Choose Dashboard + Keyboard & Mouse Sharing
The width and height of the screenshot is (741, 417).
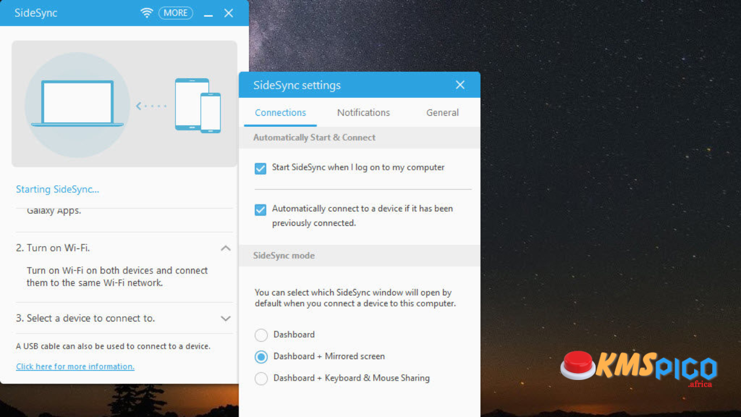[x=261, y=378]
